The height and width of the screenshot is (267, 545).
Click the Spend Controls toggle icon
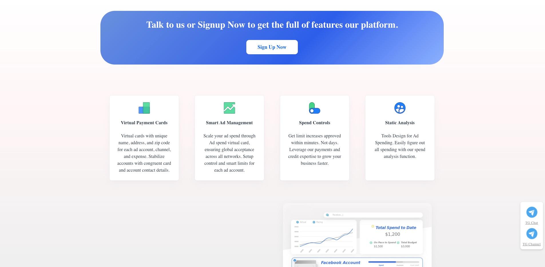[x=315, y=108]
